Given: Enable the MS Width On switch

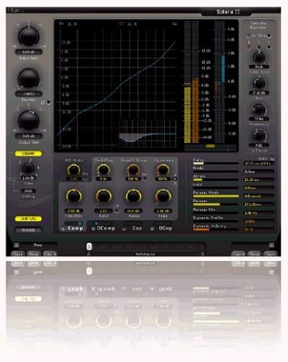Looking at the screenshot, I should coord(85,179).
